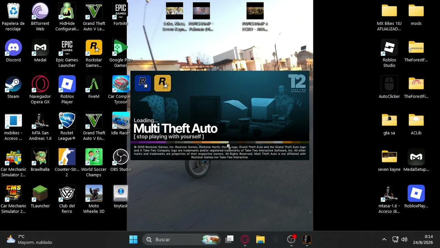Select PAPICHAMP x ECKO video file
Screen dimensions: 440x248
click(x=255, y=17)
